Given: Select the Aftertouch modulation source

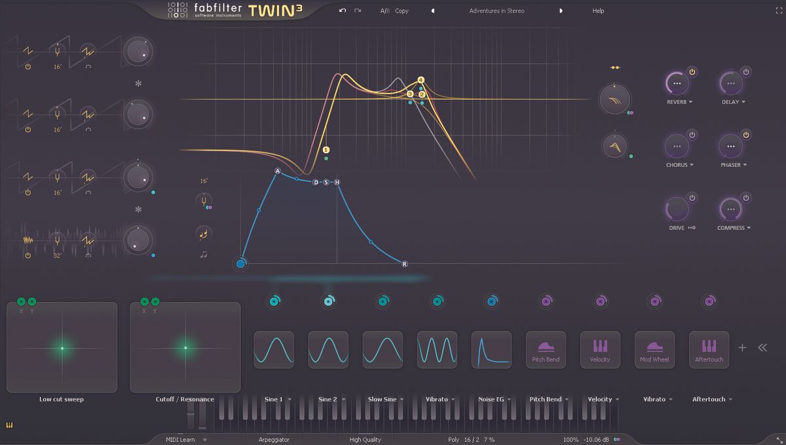Looking at the screenshot, I should 709,349.
